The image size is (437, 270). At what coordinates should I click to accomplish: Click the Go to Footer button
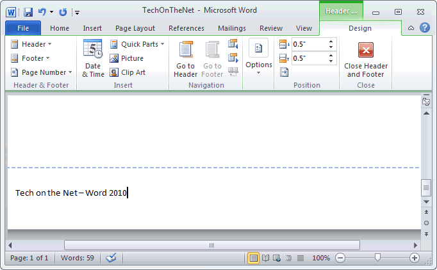pos(212,59)
